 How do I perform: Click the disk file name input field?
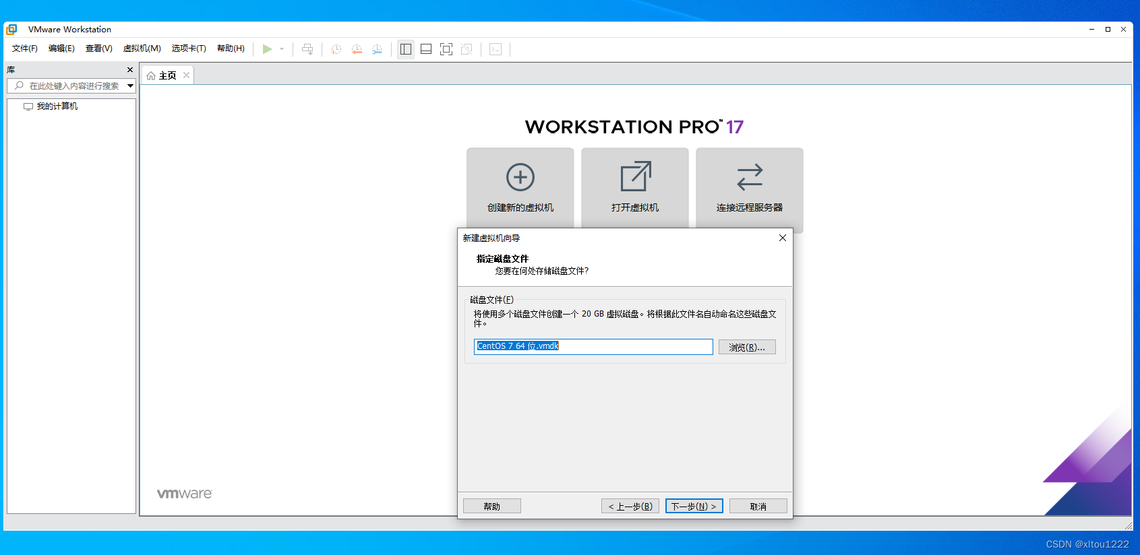593,346
